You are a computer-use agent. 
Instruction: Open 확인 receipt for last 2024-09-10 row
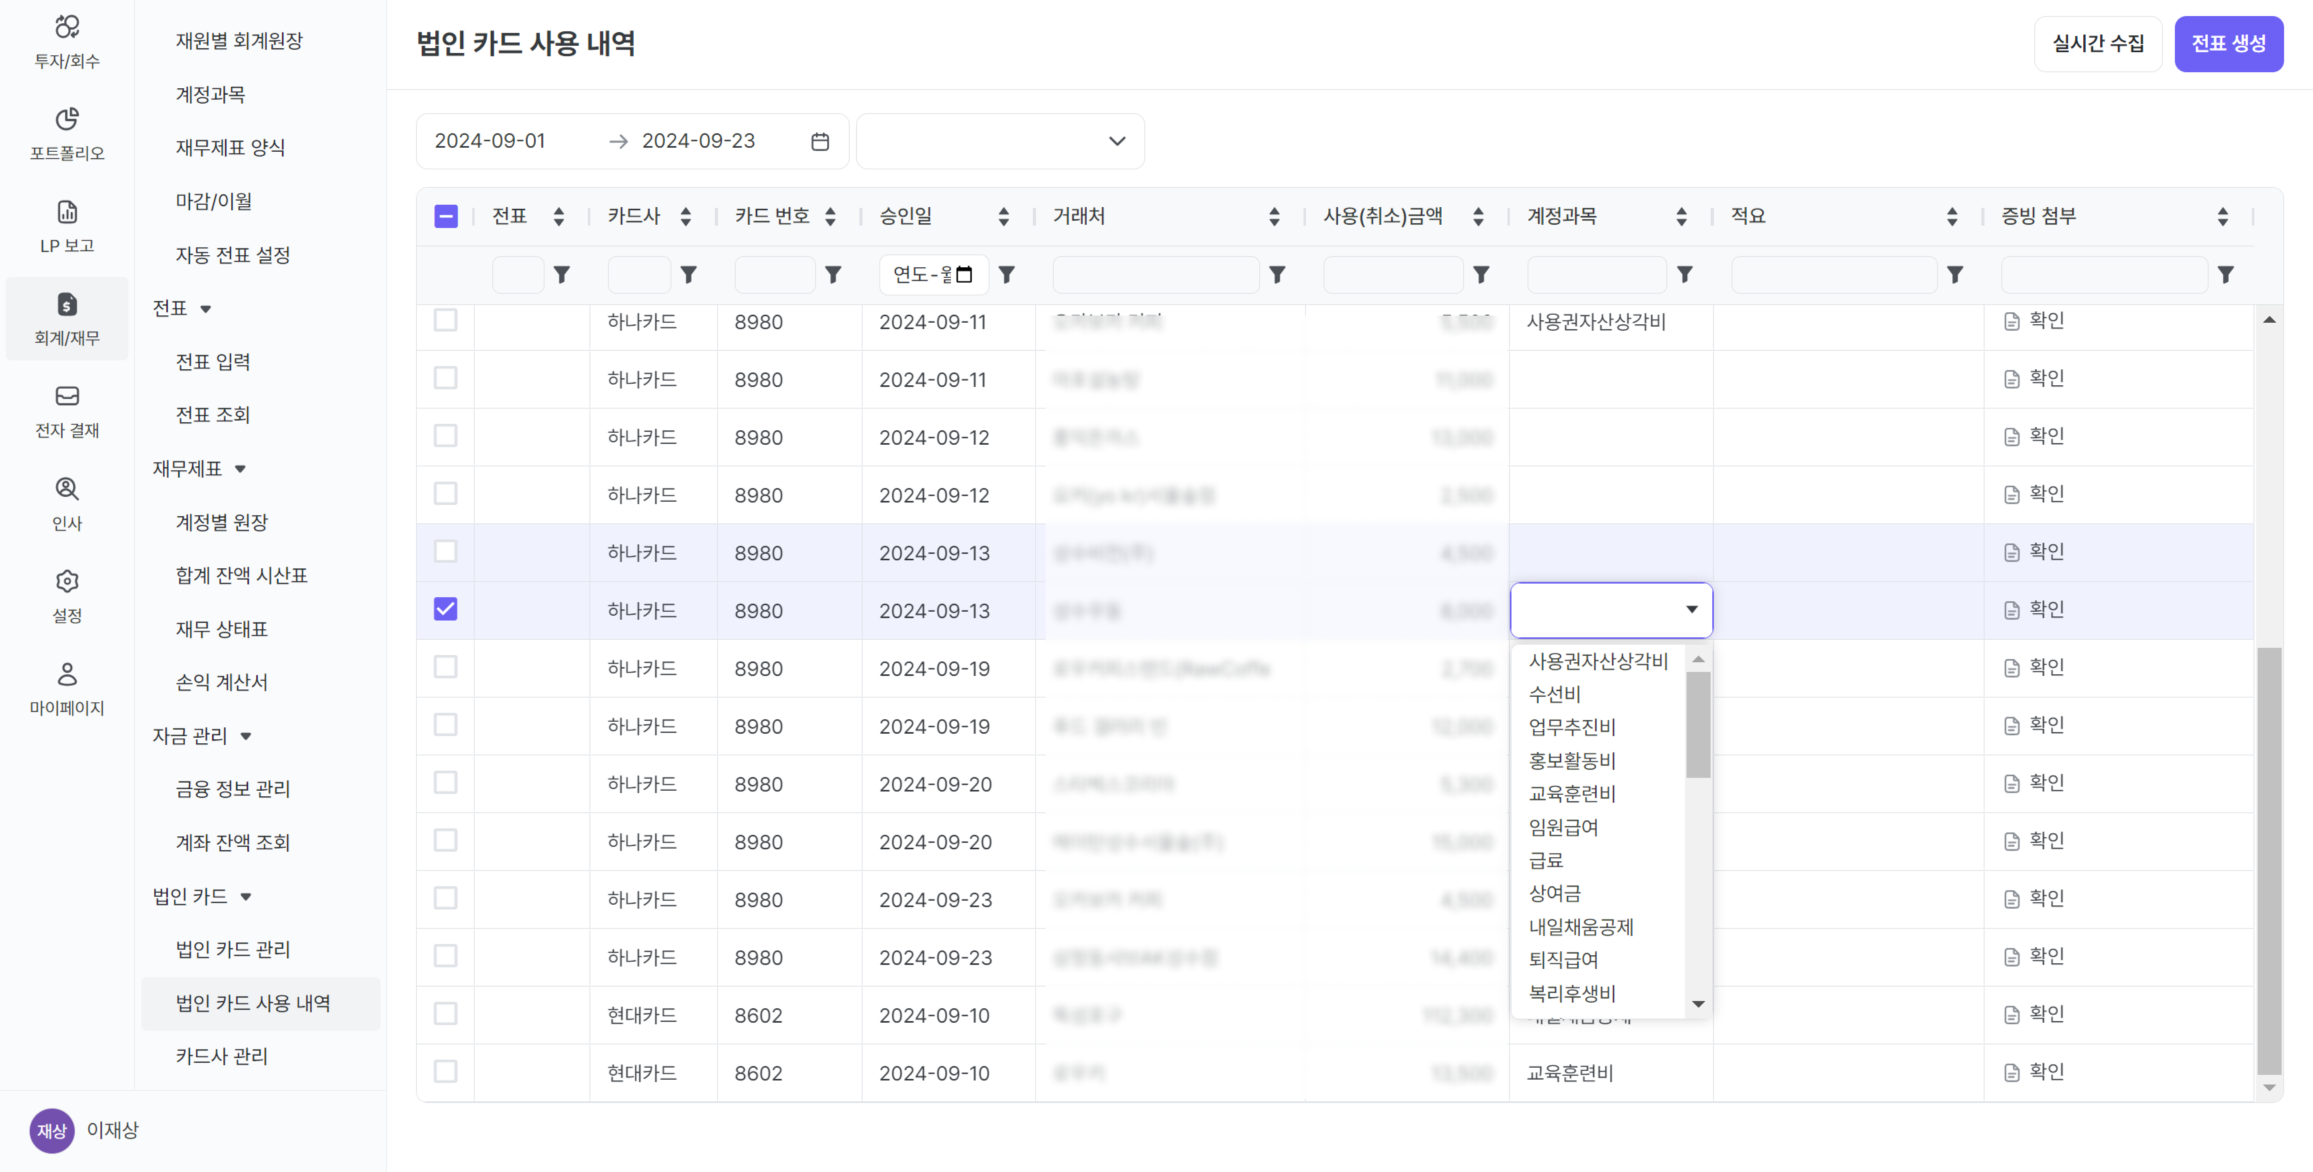[x=2035, y=1072]
